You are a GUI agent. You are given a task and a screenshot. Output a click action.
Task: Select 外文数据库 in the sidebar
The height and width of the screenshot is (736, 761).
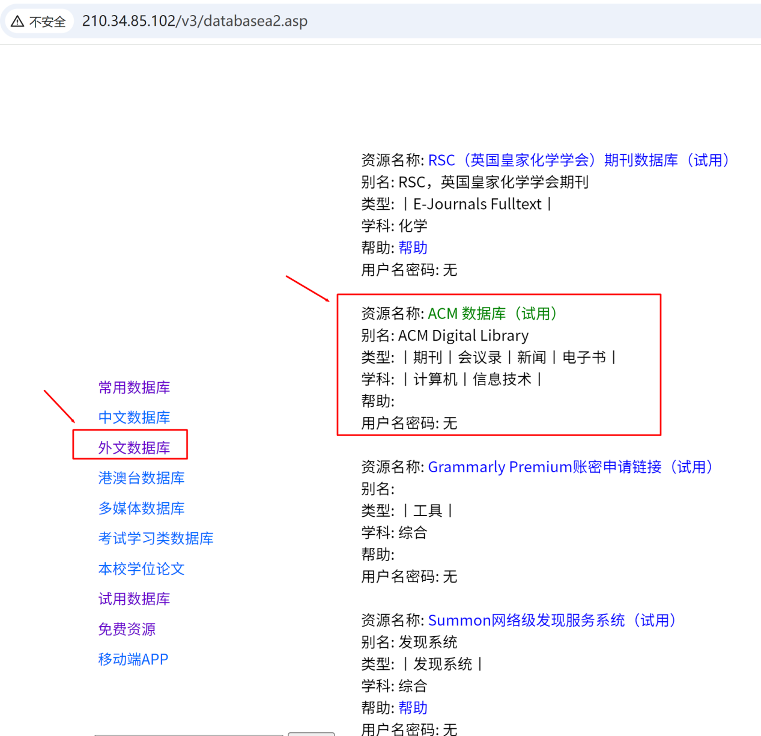coord(134,448)
